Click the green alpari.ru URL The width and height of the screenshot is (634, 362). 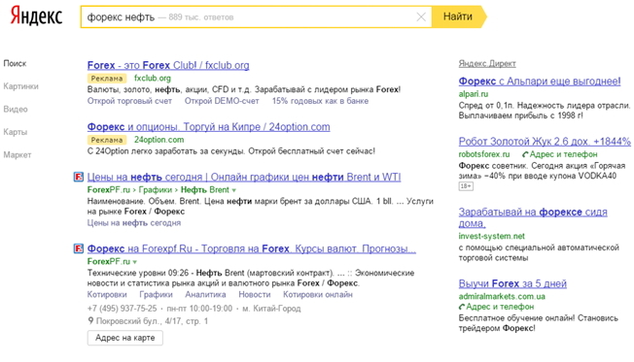tap(474, 94)
